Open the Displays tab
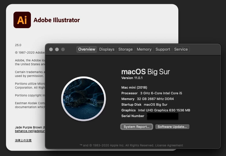226x156 pixels. (x=107, y=49)
